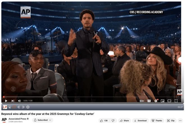This screenshot has width=185, height=124.
Task: Open the more actions ellipsis menu
Action: (x=180, y=121)
